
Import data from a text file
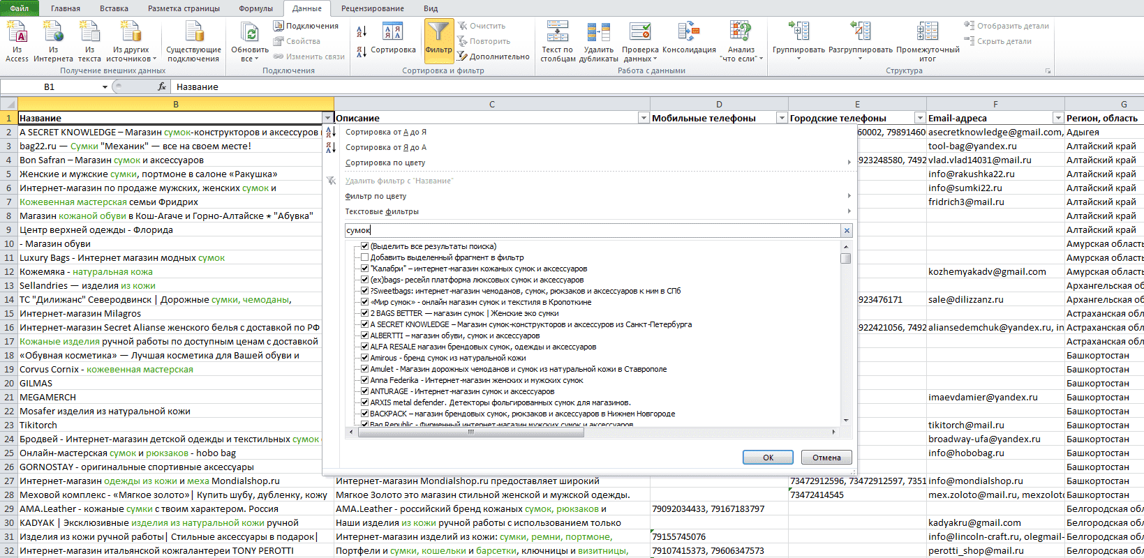coord(89,42)
